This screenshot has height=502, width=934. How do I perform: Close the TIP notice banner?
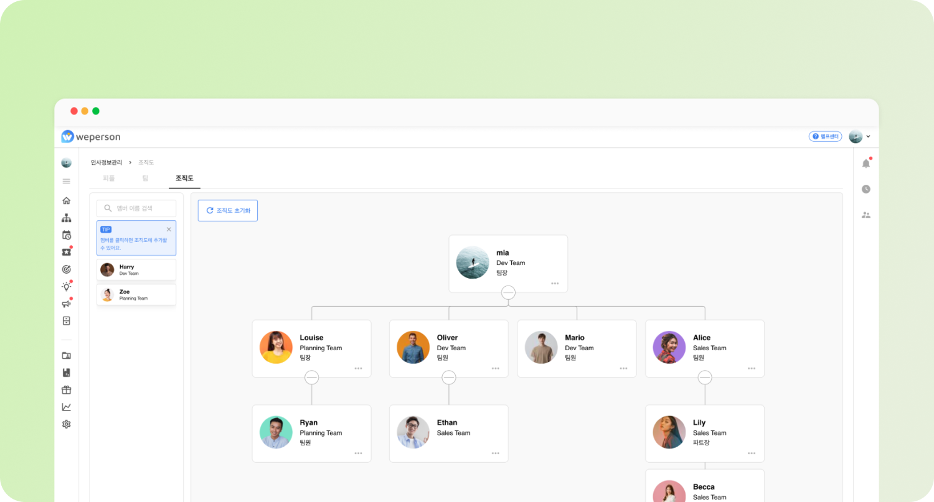pyautogui.click(x=169, y=230)
